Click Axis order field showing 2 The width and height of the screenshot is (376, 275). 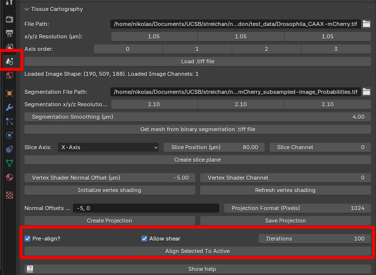point(267,49)
